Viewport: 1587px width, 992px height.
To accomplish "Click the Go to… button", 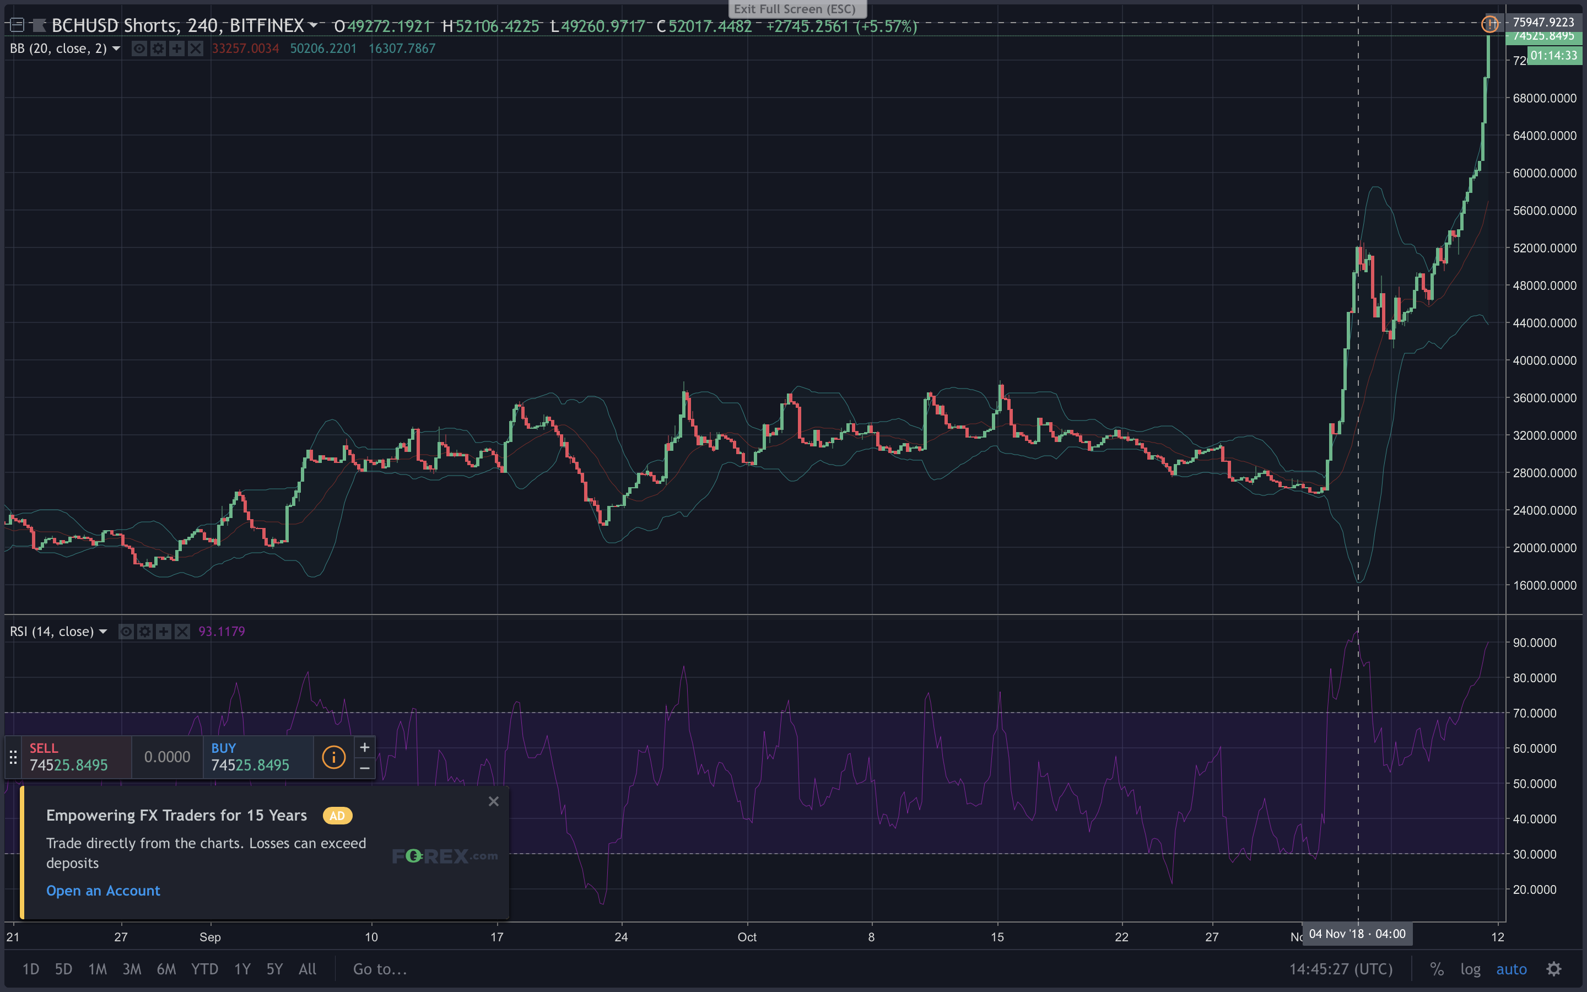I will [x=380, y=969].
